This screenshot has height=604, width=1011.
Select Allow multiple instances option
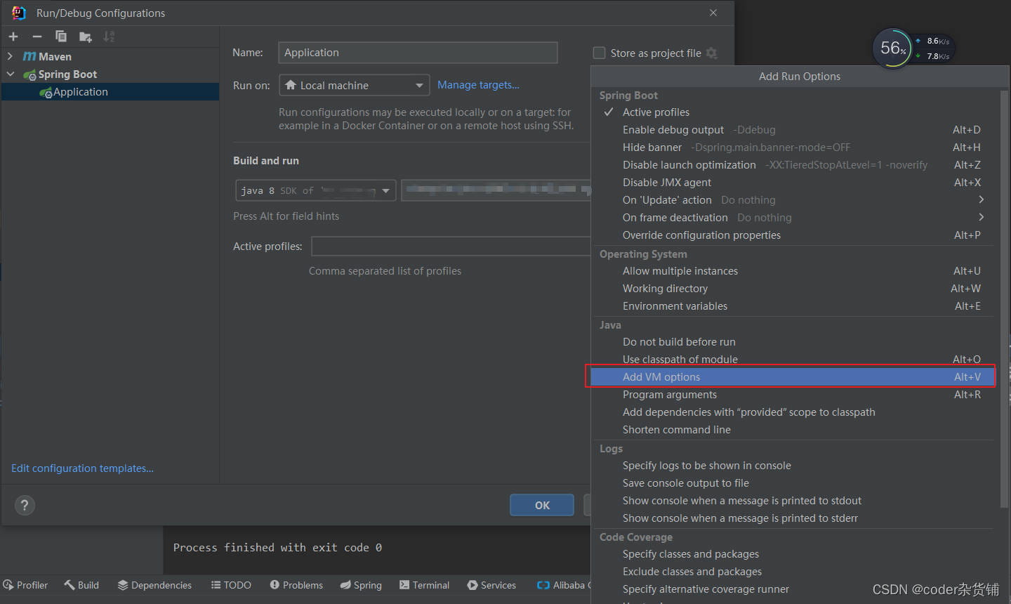[792, 271]
